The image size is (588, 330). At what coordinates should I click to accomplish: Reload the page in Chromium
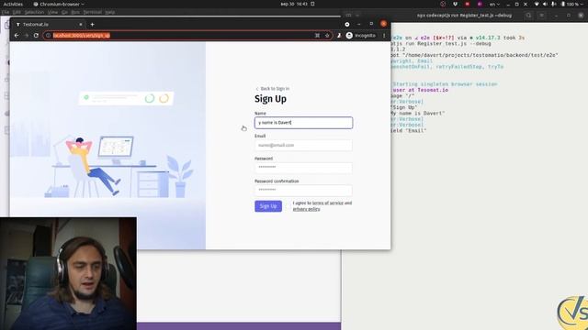tap(36, 35)
